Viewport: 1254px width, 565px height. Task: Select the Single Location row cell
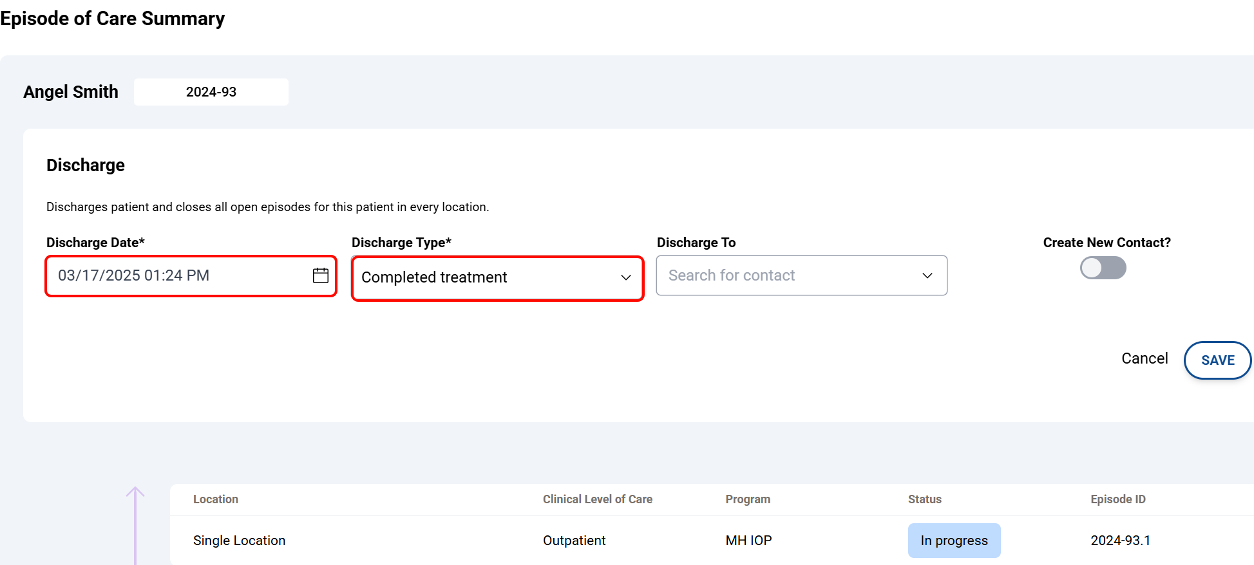(239, 541)
